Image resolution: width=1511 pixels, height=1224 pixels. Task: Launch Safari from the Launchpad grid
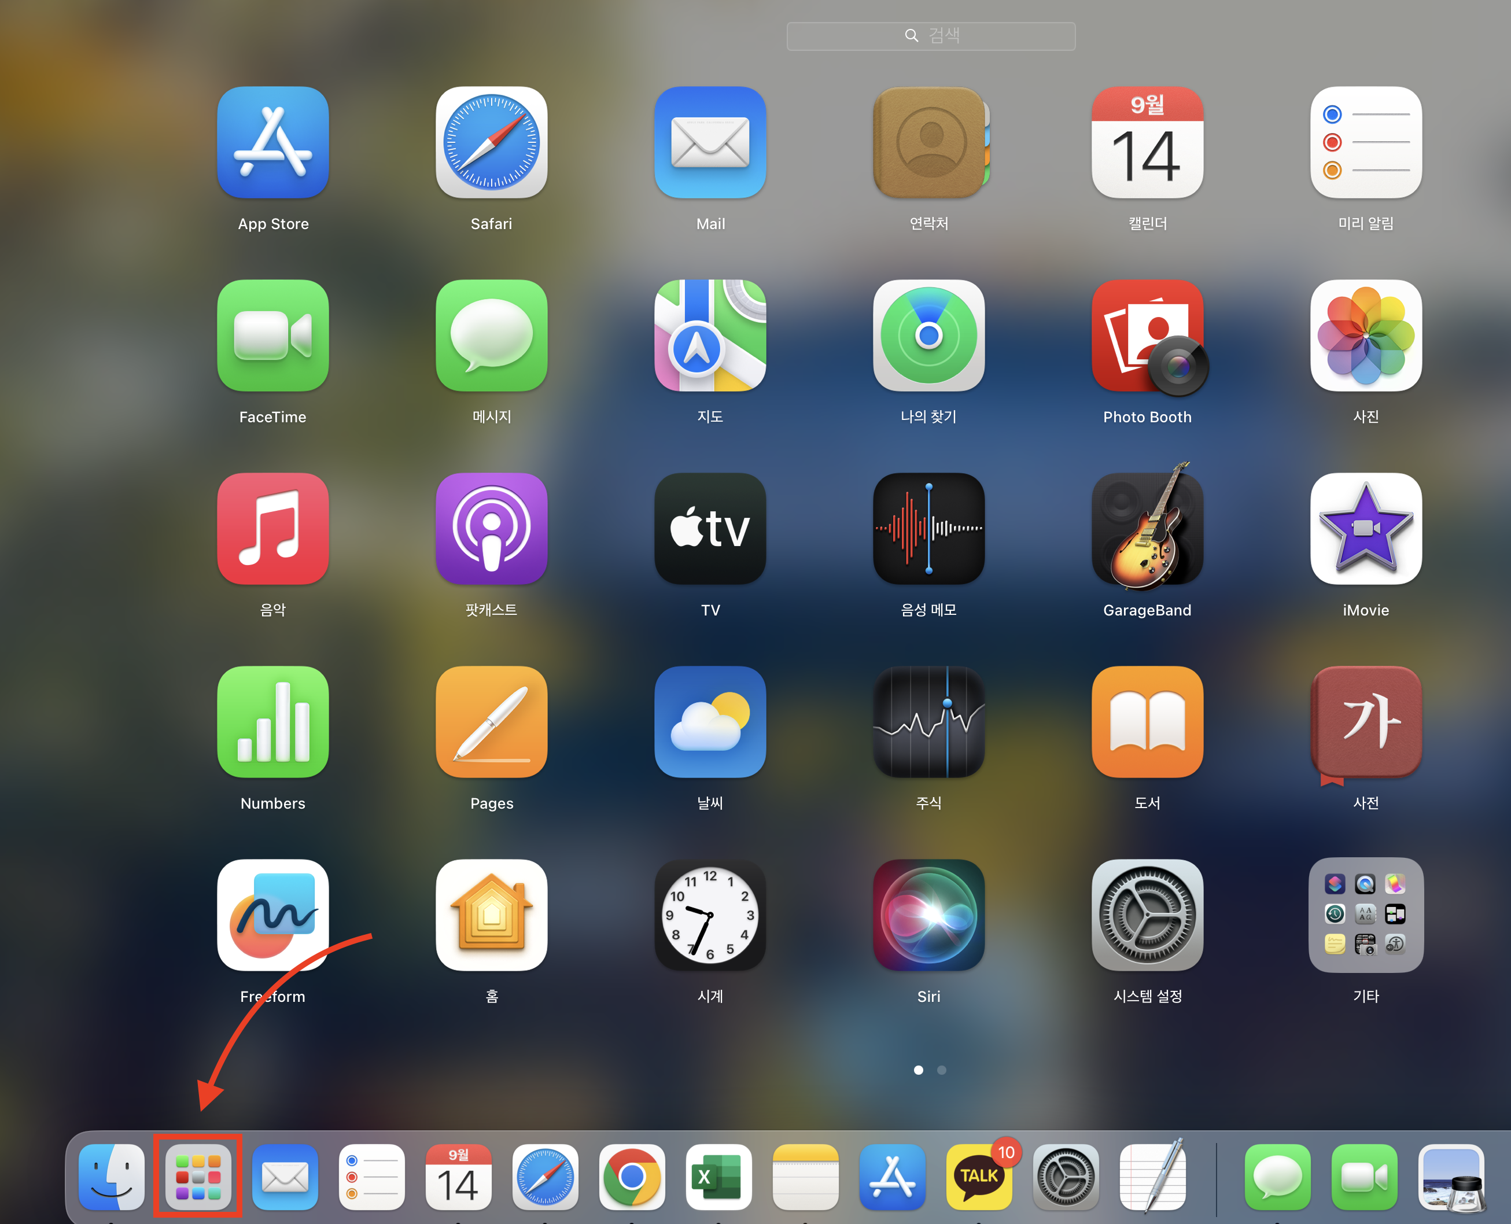pos(492,142)
